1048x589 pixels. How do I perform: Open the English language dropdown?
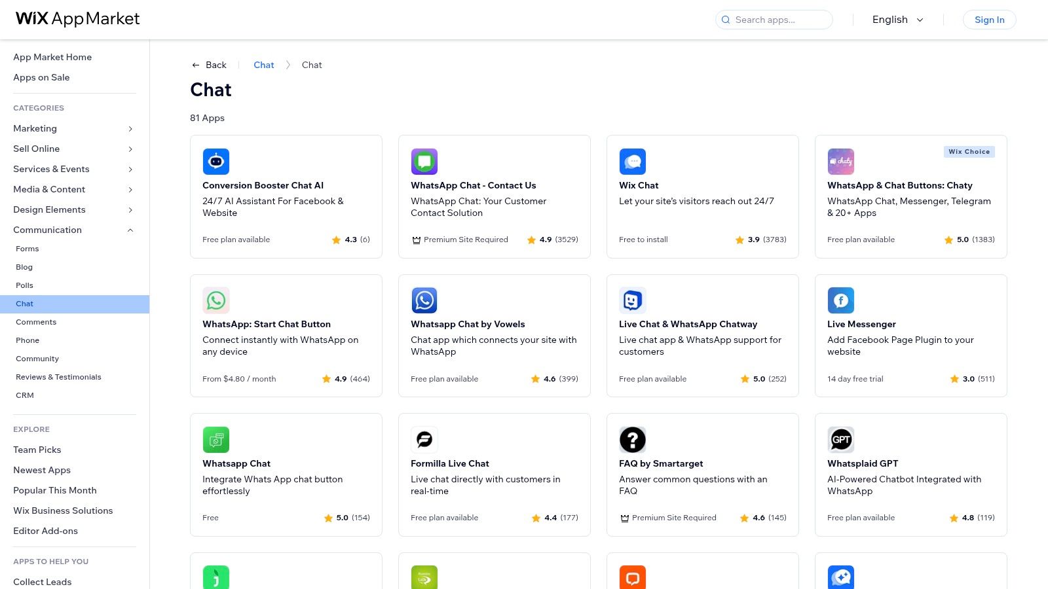(897, 20)
